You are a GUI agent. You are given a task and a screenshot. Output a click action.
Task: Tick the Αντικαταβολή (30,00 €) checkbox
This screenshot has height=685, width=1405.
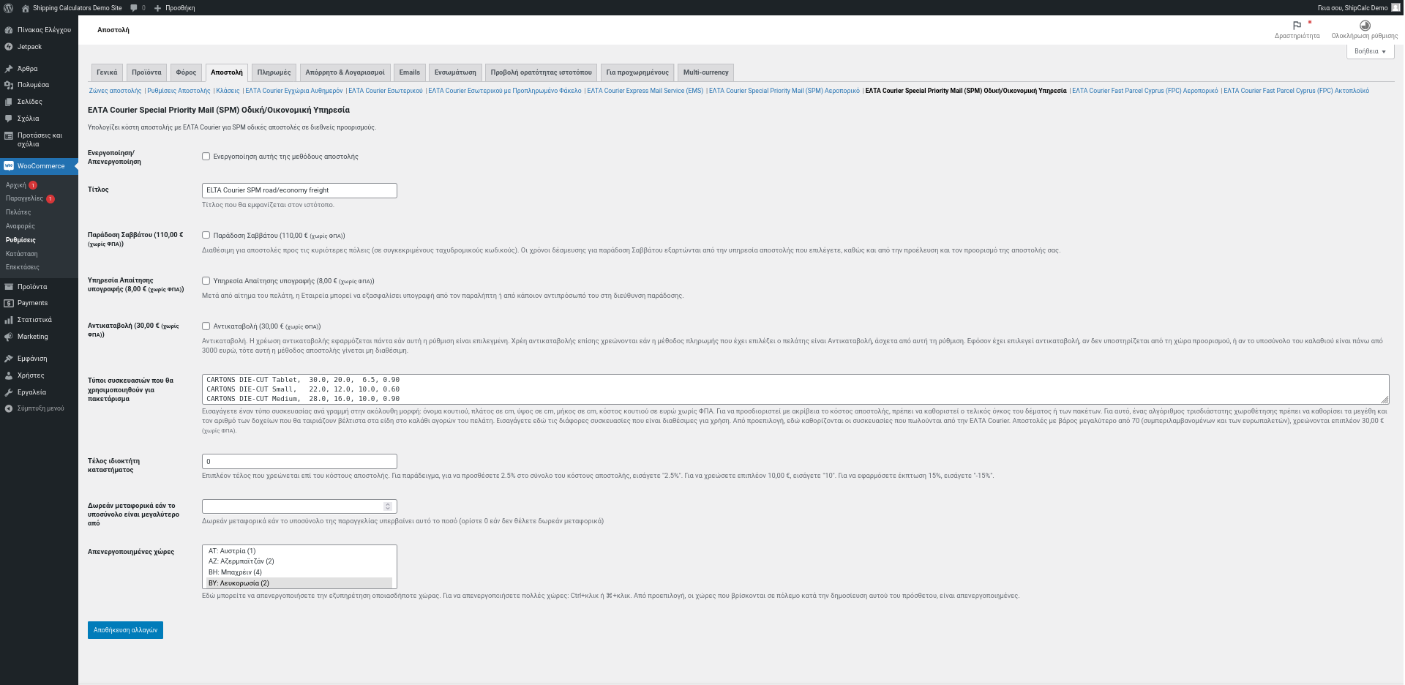pyautogui.click(x=206, y=326)
